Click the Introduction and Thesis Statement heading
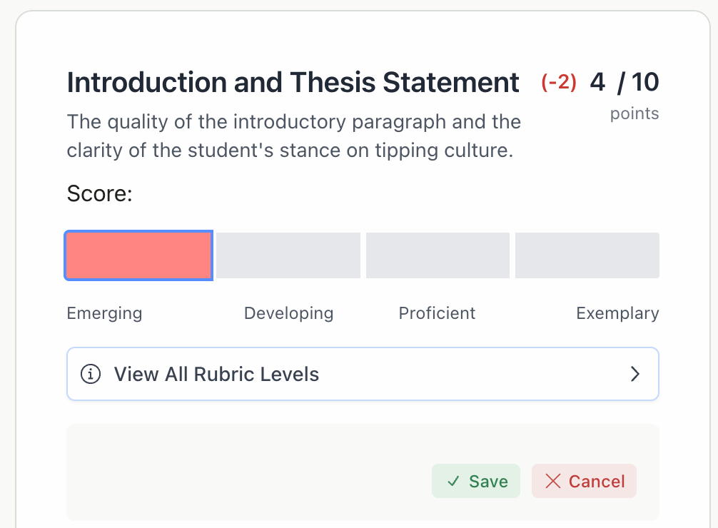Image resolution: width=718 pixels, height=528 pixels. [x=293, y=82]
